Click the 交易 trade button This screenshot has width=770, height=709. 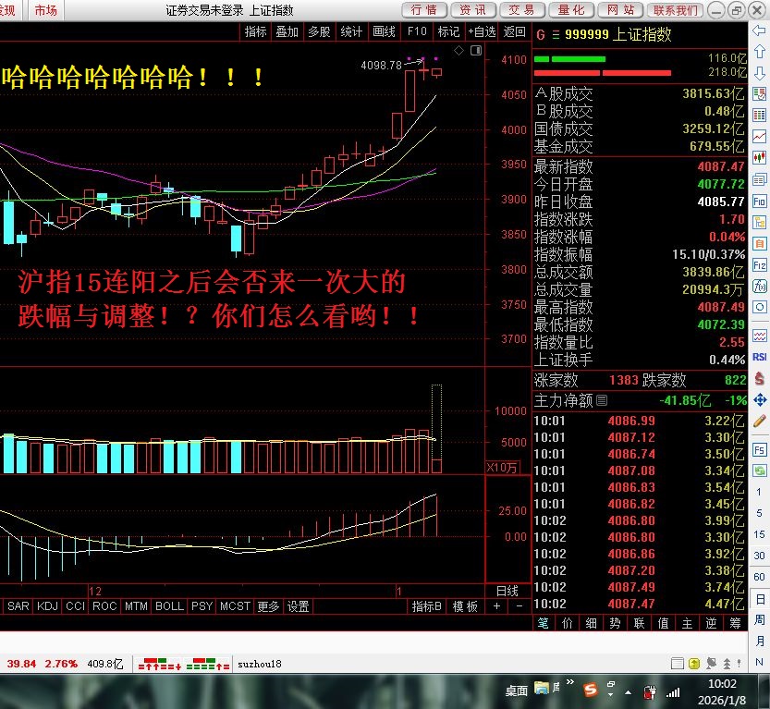(x=521, y=10)
